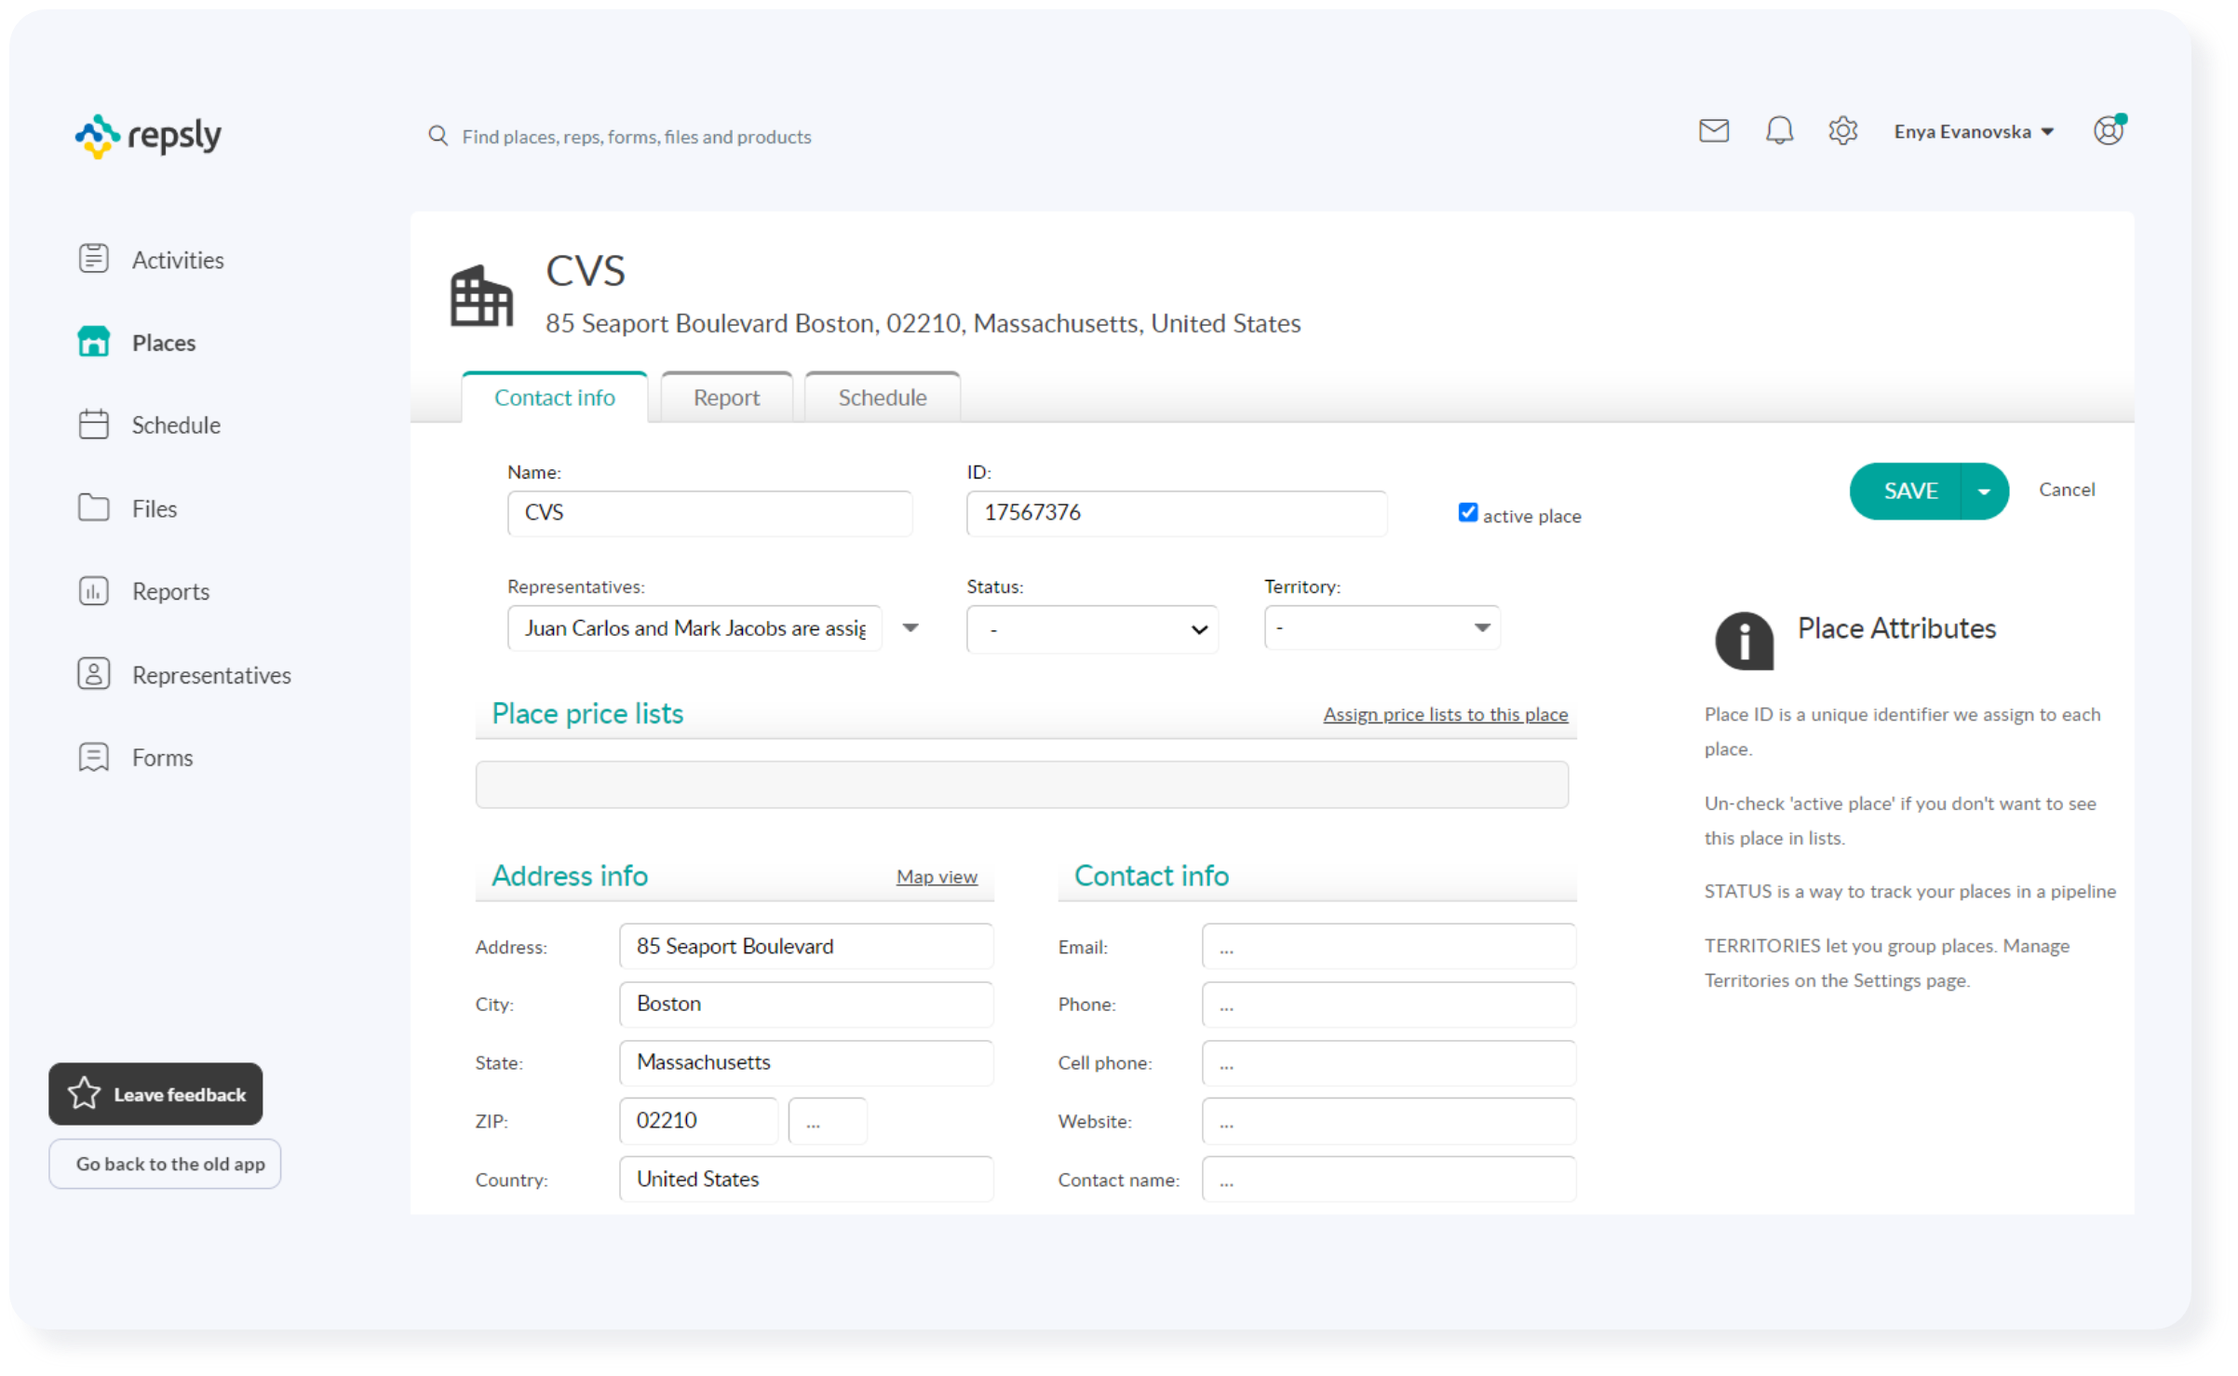
Task: Open the Schedule section
Action: (x=175, y=425)
